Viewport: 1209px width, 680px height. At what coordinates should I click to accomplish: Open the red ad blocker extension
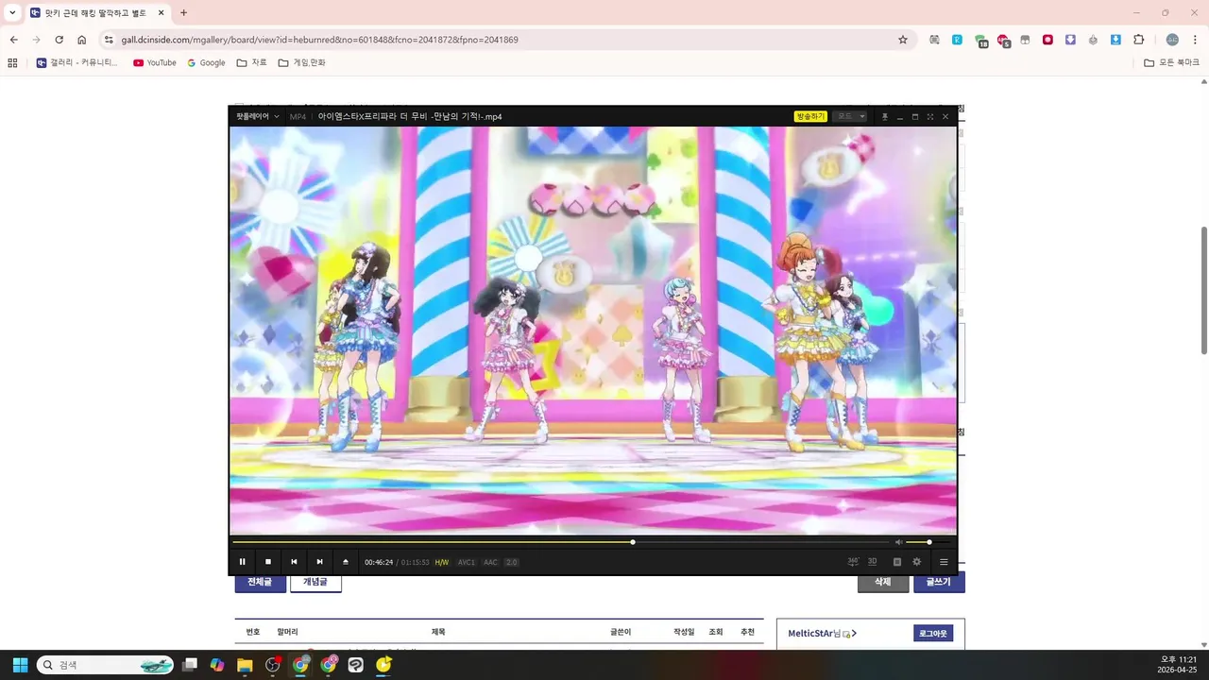(1003, 41)
